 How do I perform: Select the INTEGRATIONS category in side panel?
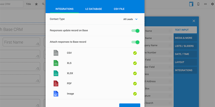click(185, 70)
